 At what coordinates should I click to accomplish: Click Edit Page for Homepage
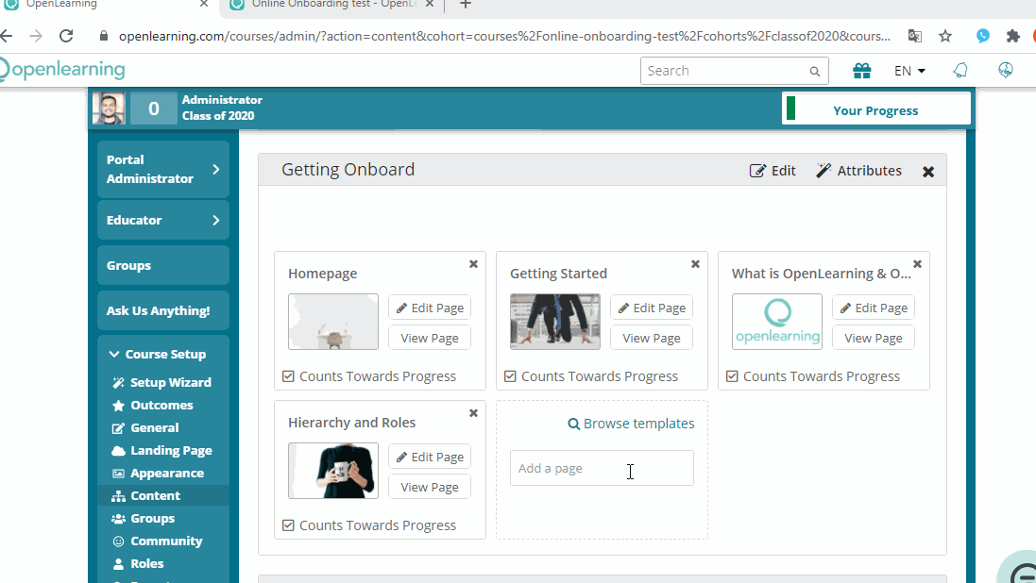430,308
